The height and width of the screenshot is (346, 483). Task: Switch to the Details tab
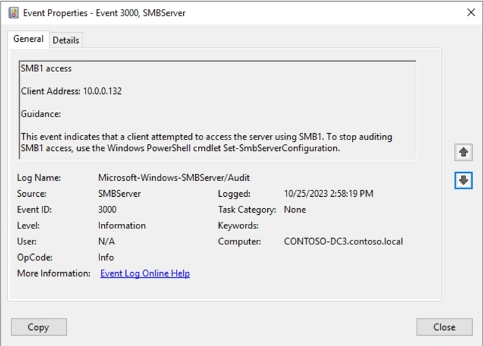(66, 40)
